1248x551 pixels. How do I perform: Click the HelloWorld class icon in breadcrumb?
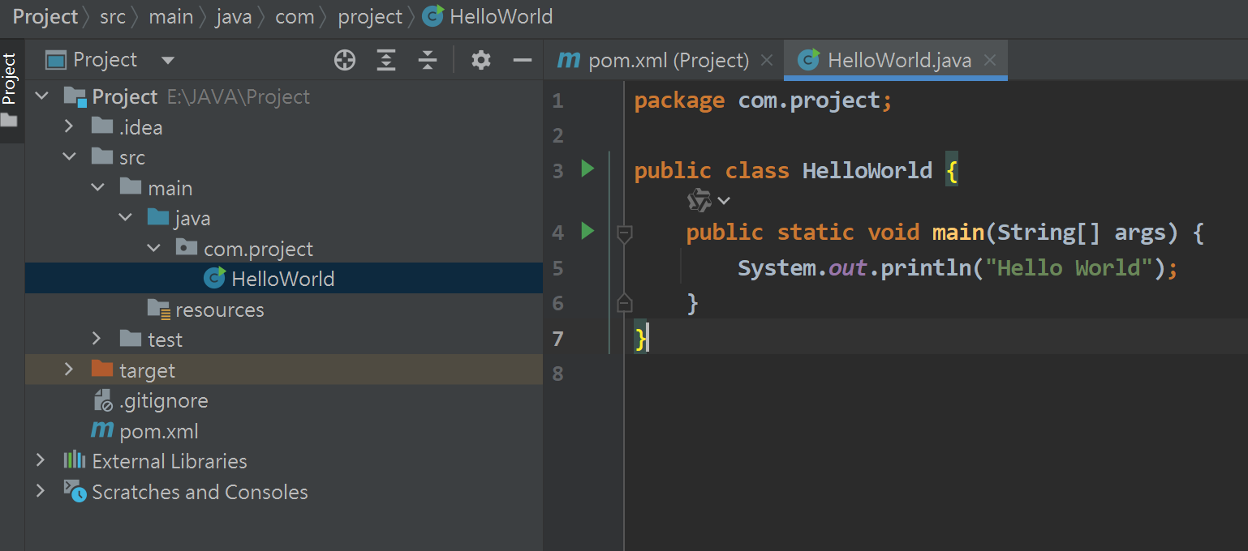tap(433, 16)
